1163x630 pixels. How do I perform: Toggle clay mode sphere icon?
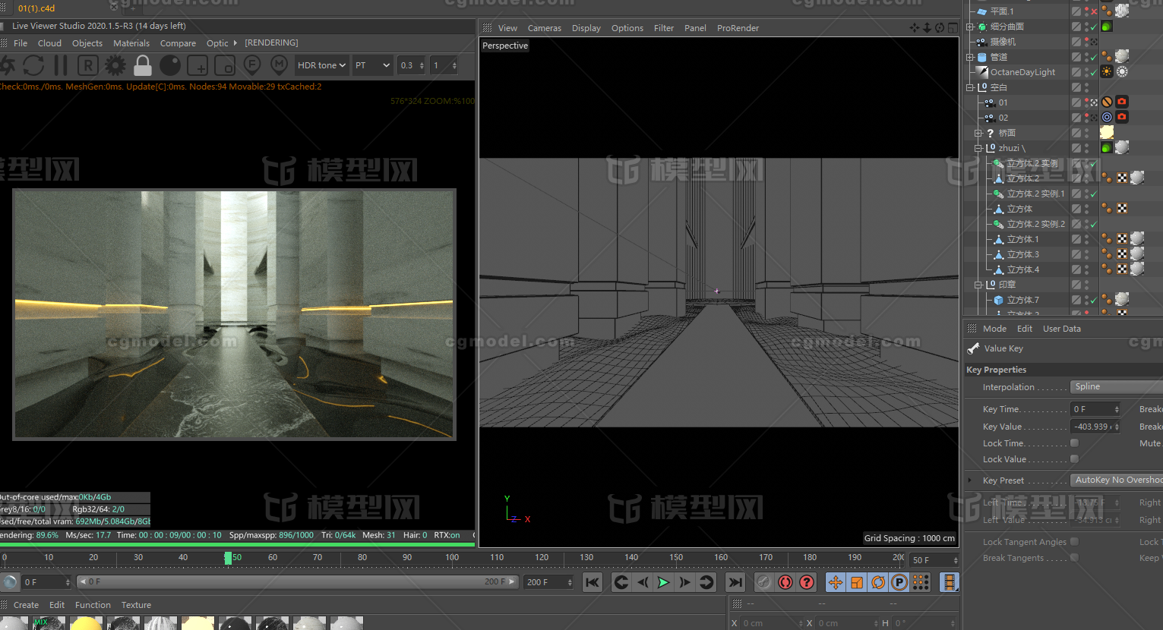[x=170, y=65]
